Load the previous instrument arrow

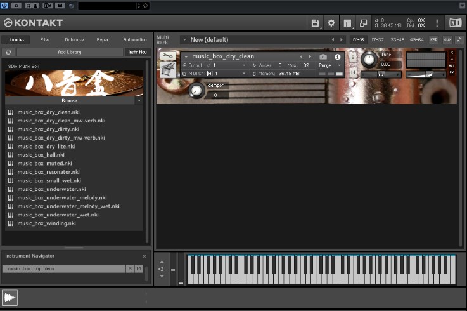pos(302,56)
